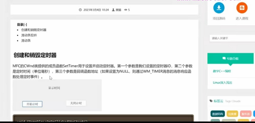This screenshot has height=123, width=255.
Task: Select the 数据结构 tag
Action: click(x=218, y=114)
